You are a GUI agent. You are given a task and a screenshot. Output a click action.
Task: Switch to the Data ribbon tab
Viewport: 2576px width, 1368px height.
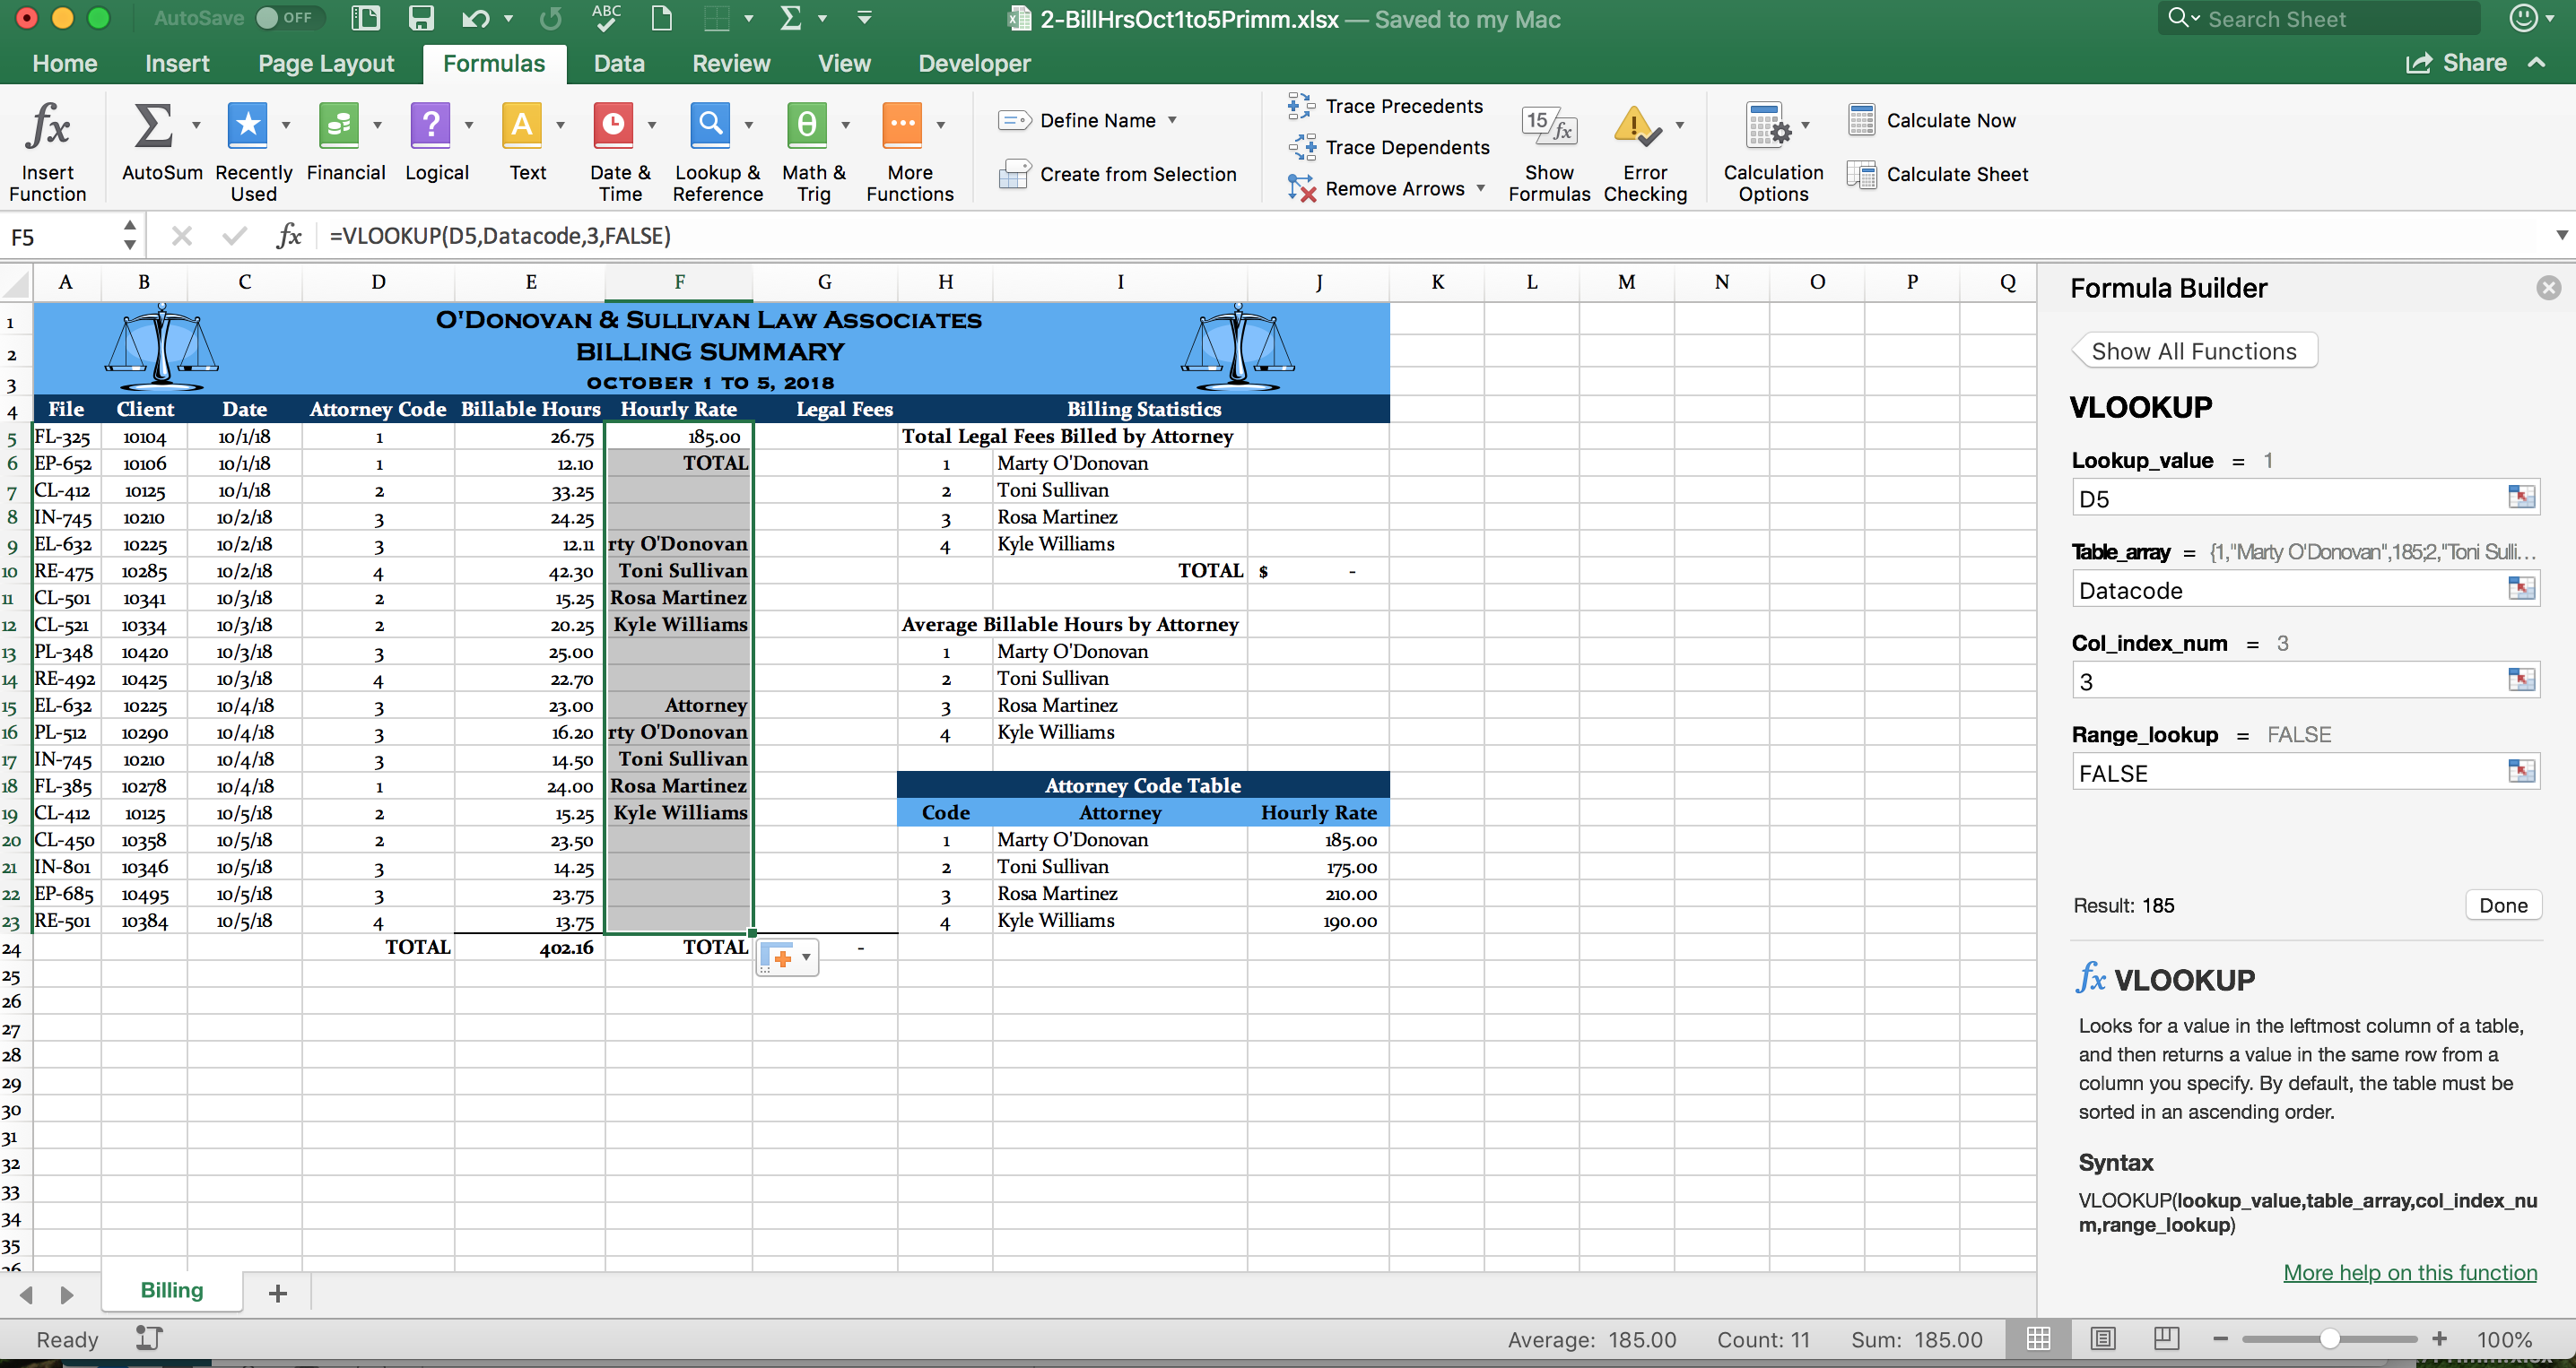(618, 64)
